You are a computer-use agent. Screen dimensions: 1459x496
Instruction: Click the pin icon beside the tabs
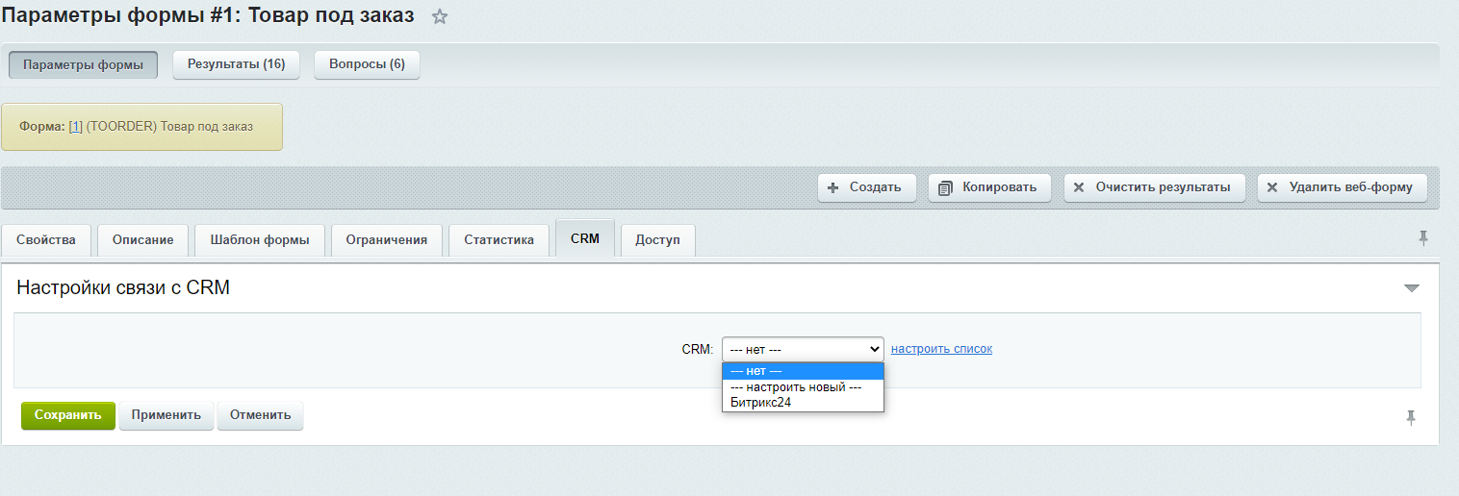(x=1423, y=238)
